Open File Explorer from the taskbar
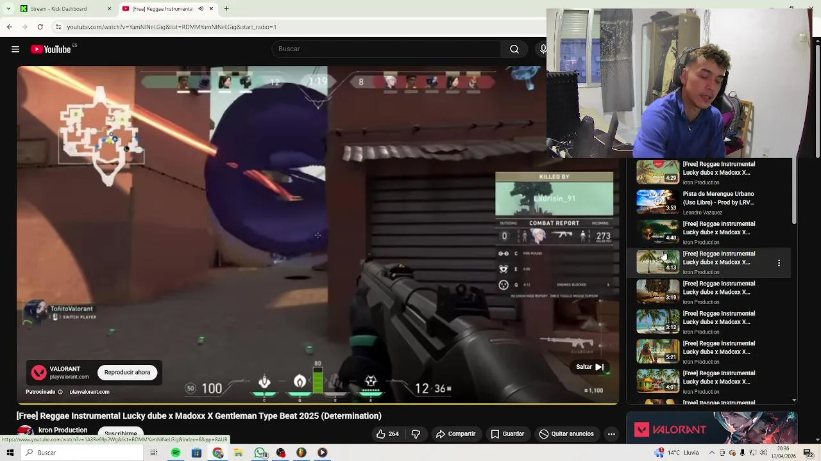 [238, 453]
